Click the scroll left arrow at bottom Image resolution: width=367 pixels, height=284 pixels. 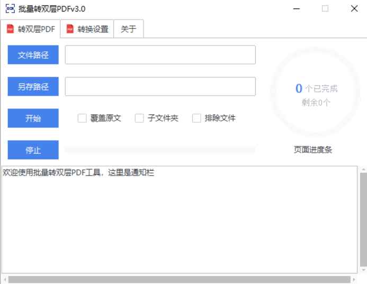5,279
